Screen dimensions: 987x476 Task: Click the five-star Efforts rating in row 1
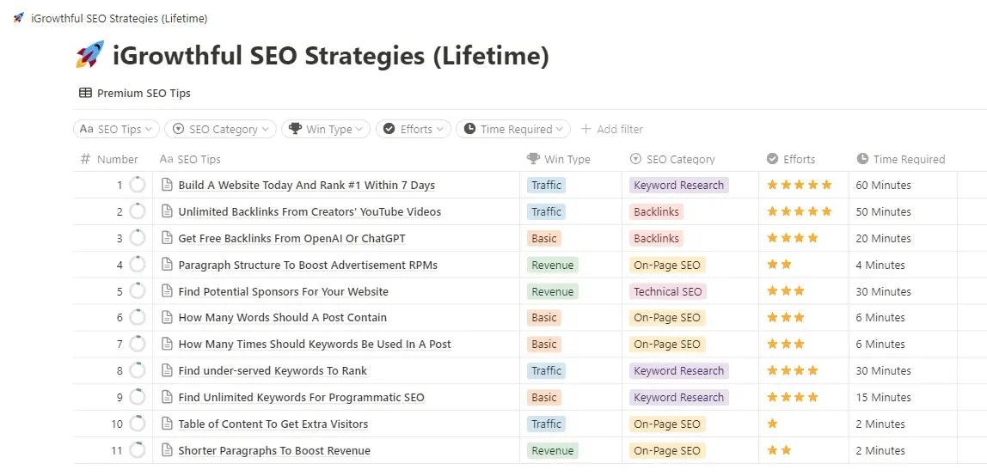[x=800, y=185]
